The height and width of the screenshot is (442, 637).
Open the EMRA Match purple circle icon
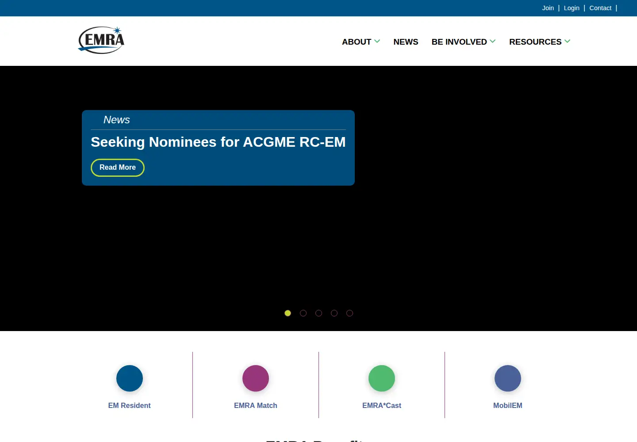256,378
